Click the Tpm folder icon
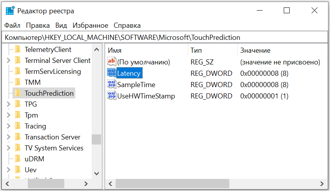This screenshot has width=330, height=191. click(x=18, y=115)
